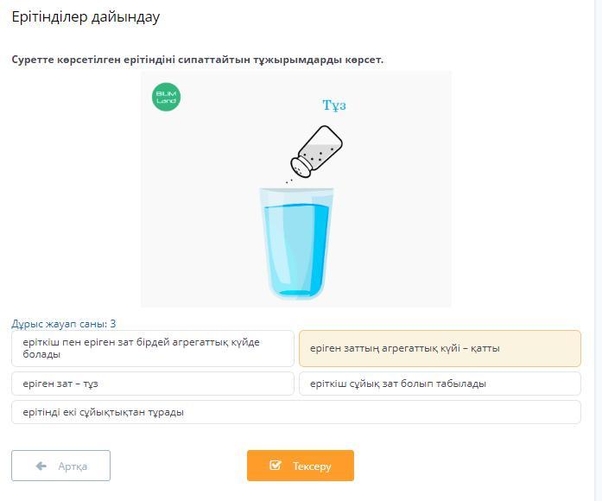
Task: Click the 'Ерітінділер дайындау' page heading
Action: (86, 17)
